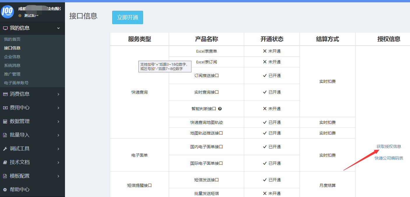Go to 电子面单账号 in the sidebar

[16, 83]
